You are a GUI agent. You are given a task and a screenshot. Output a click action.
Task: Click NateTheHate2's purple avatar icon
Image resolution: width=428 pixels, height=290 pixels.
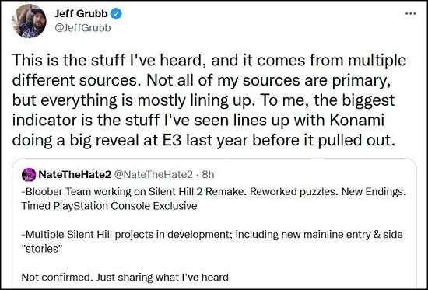[29, 175]
